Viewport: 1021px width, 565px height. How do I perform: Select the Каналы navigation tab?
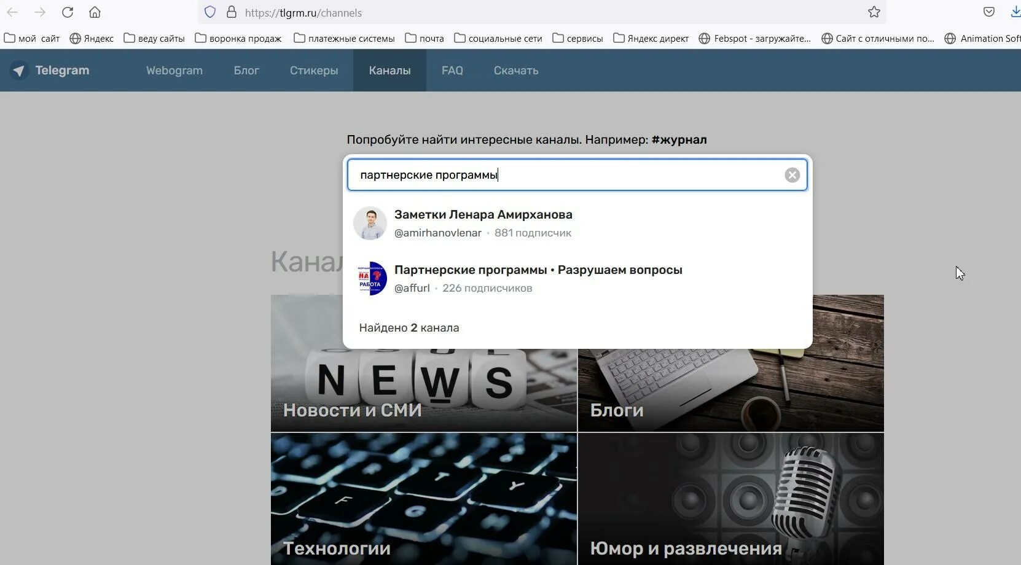coord(389,71)
